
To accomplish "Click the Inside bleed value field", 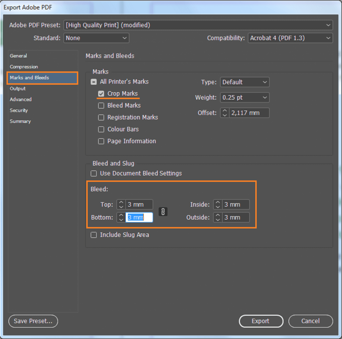I will tap(236, 204).
